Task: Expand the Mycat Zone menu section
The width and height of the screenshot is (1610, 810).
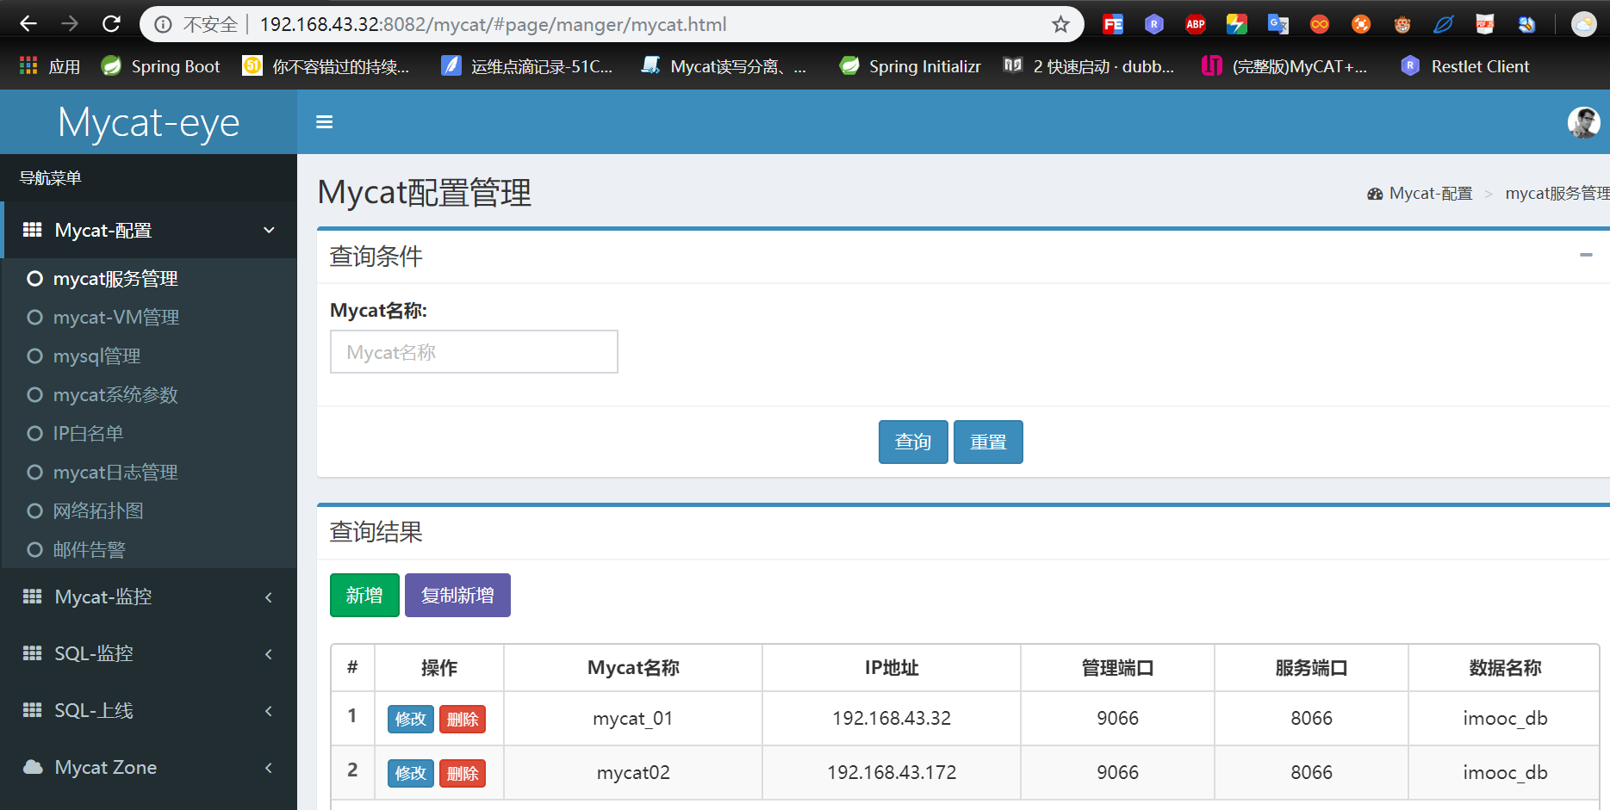Action: tap(148, 767)
